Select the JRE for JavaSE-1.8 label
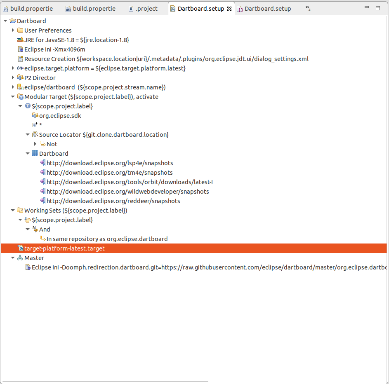This screenshot has height=384, width=389. coord(77,40)
